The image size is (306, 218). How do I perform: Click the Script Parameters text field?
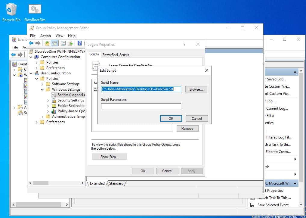click(141, 106)
